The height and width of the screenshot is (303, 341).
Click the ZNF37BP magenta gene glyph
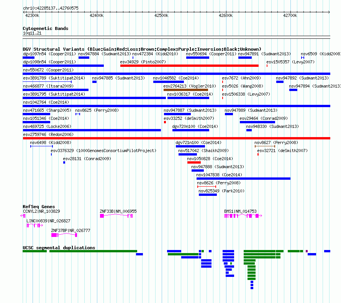pos(64,235)
